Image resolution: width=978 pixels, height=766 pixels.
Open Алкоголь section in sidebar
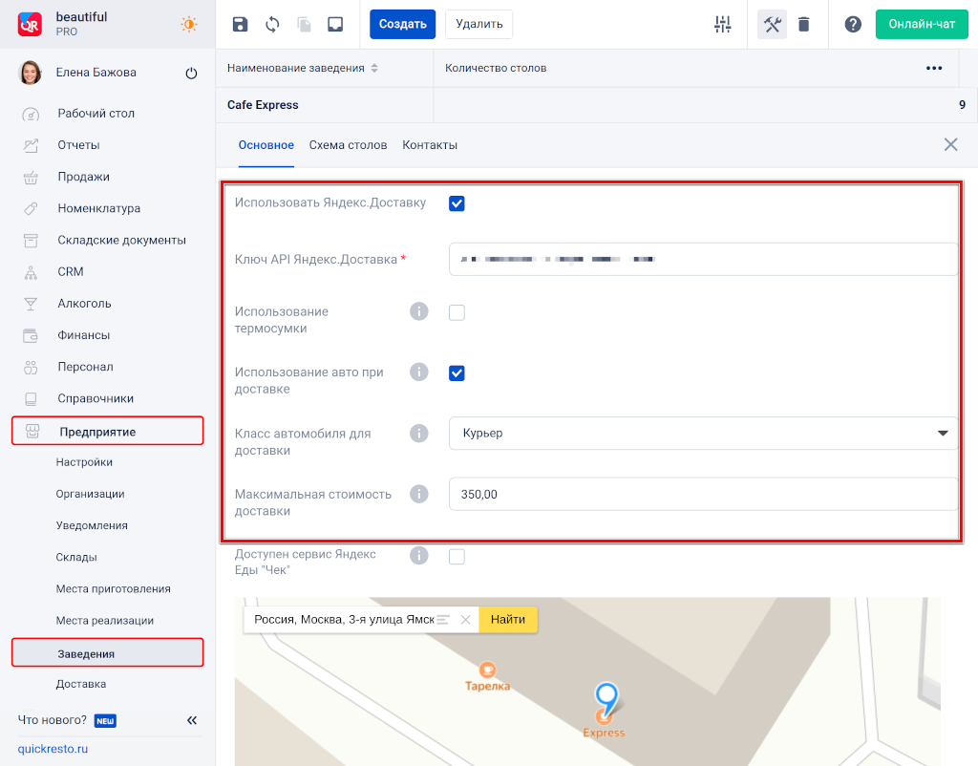84,304
